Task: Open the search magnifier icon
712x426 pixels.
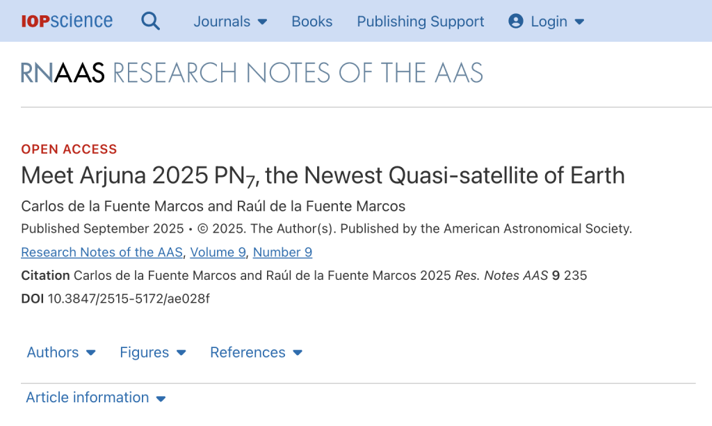Action: (150, 21)
